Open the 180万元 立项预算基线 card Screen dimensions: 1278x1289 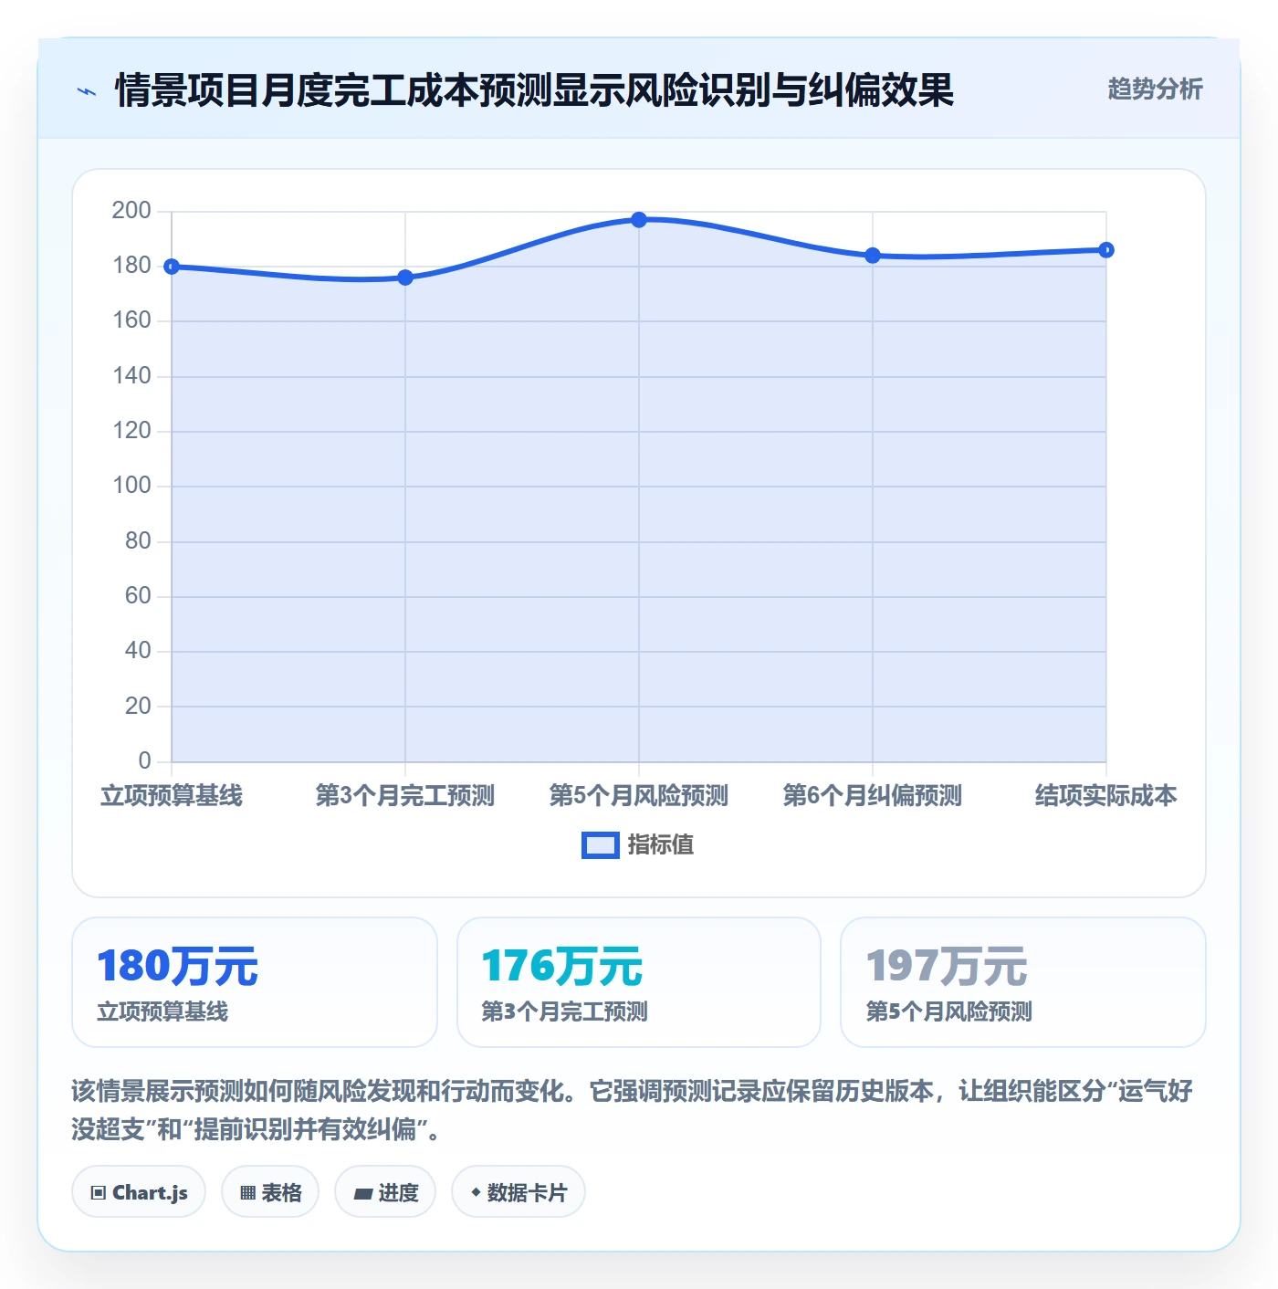click(255, 982)
